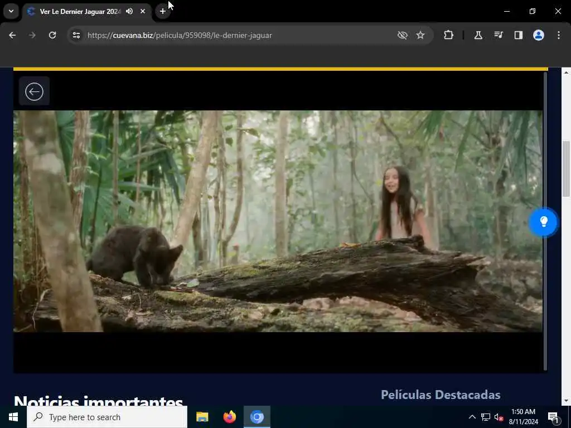This screenshot has height=428, width=571.
Task: Click scroll down arrow on page scrollbar
Action: [566, 401]
